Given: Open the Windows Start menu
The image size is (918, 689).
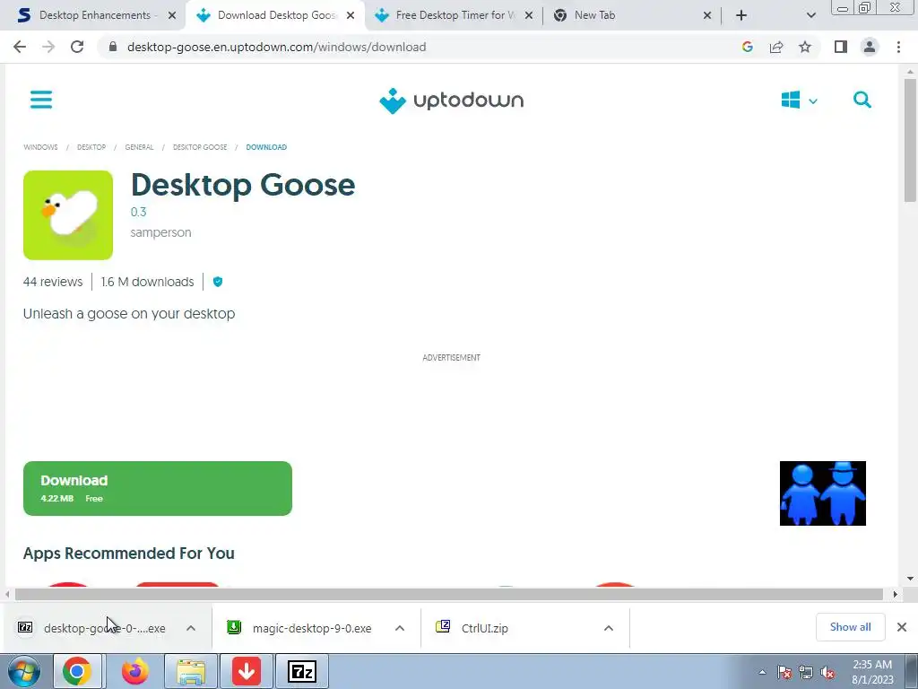Looking at the screenshot, I should [22, 671].
